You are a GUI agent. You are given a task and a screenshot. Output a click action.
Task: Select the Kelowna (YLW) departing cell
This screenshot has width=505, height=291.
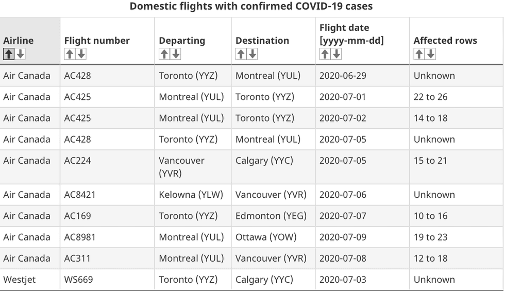pos(191,195)
